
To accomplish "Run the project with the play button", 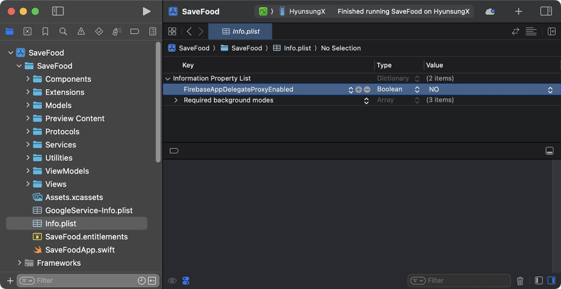I will tap(146, 12).
